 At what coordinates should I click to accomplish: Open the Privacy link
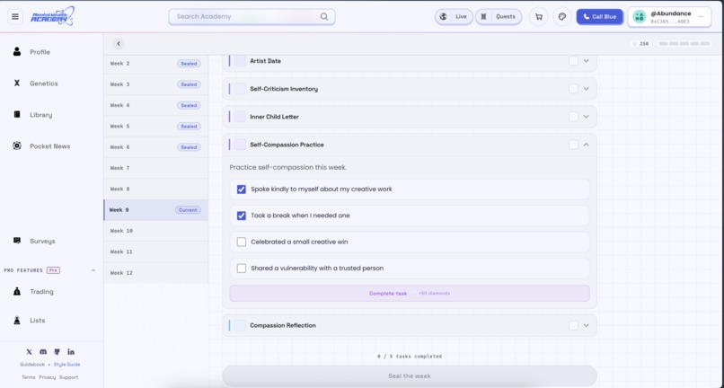pyautogui.click(x=47, y=377)
